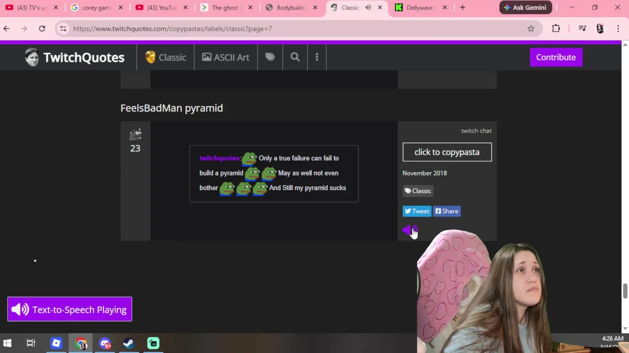Share copypasta via Facebook Share button
The height and width of the screenshot is (353, 629).
pyautogui.click(x=447, y=211)
